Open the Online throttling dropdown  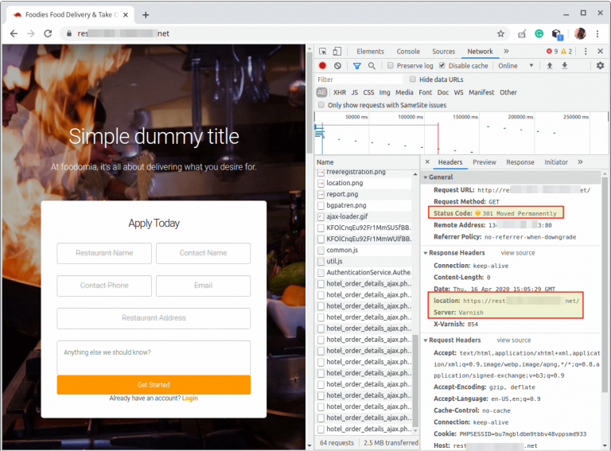pos(512,66)
